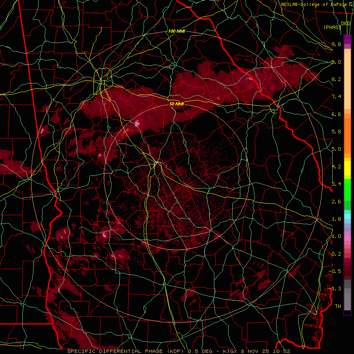Click the -1.3 scale value
Image resolution: width=354 pixels, height=354 pixels.
click(335, 289)
